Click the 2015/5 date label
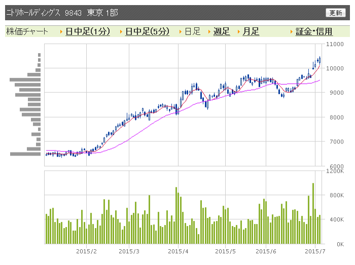 (x=225, y=251)
